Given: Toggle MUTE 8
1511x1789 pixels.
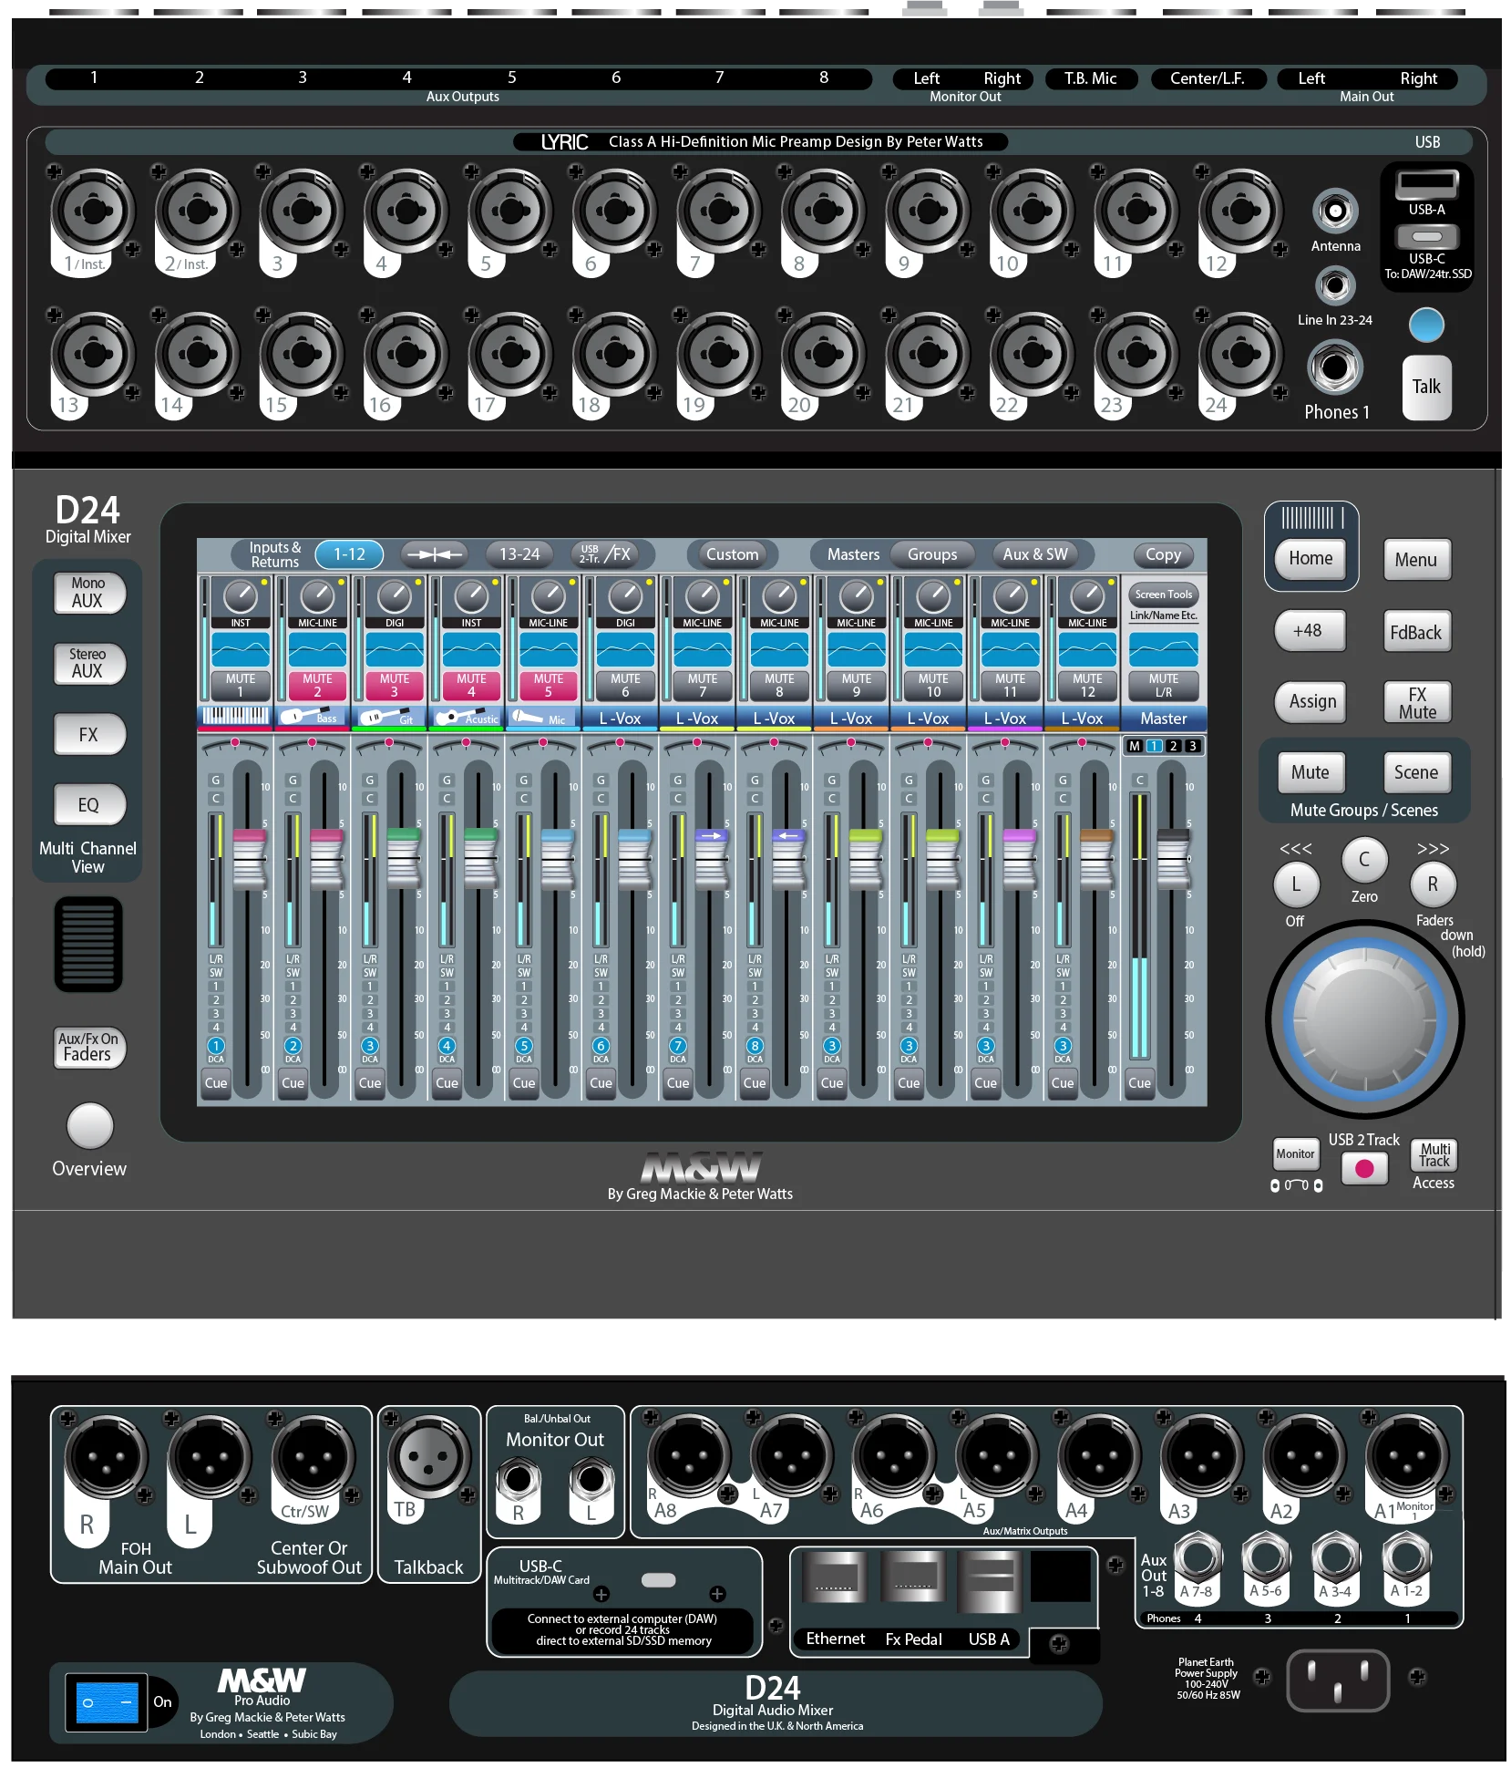Looking at the screenshot, I should coord(779,685).
